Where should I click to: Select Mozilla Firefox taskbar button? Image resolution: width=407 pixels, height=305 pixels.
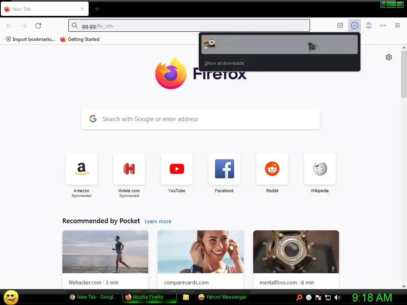tap(149, 297)
